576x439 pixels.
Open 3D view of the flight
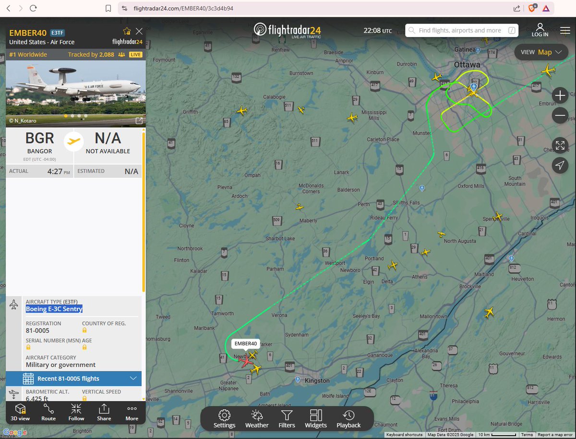click(x=20, y=413)
